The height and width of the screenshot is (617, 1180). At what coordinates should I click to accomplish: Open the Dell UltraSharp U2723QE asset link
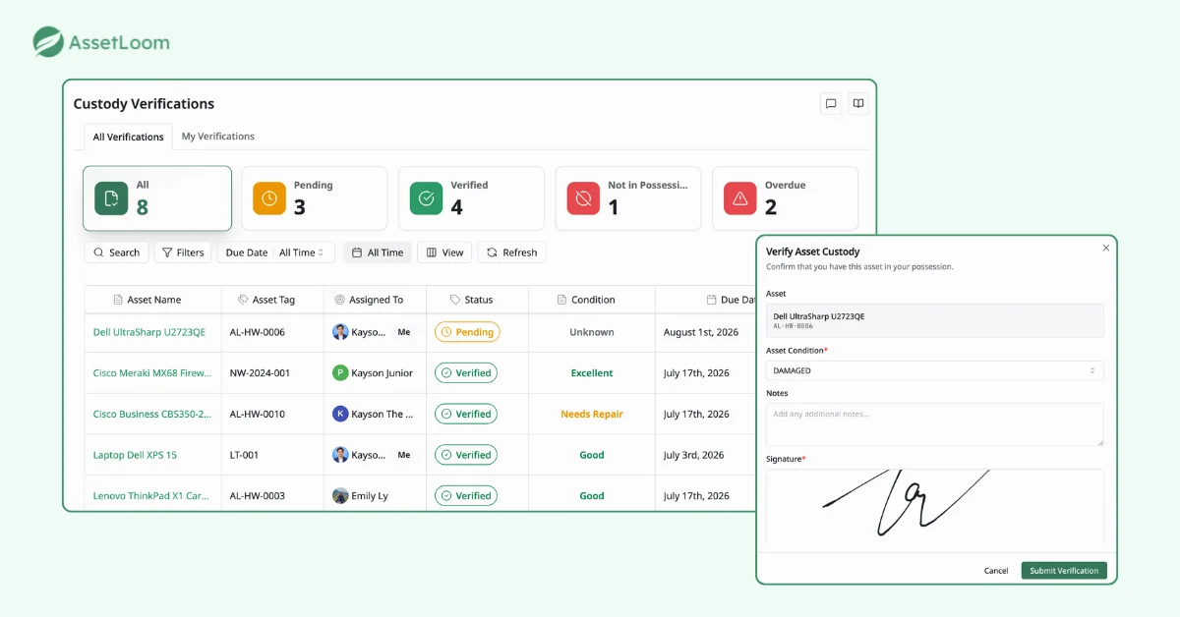click(x=149, y=332)
